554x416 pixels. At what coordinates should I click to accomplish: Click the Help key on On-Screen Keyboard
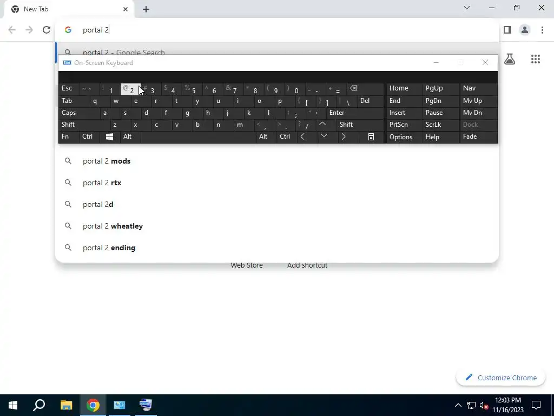click(440, 137)
